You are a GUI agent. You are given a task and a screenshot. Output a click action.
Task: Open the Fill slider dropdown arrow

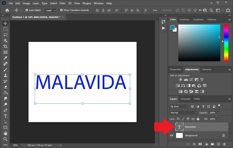(x=218, y=119)
